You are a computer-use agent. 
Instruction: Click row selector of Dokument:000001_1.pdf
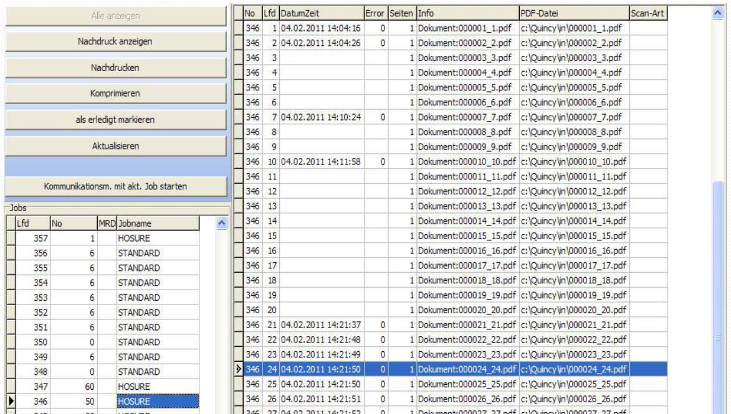(237, 27)
